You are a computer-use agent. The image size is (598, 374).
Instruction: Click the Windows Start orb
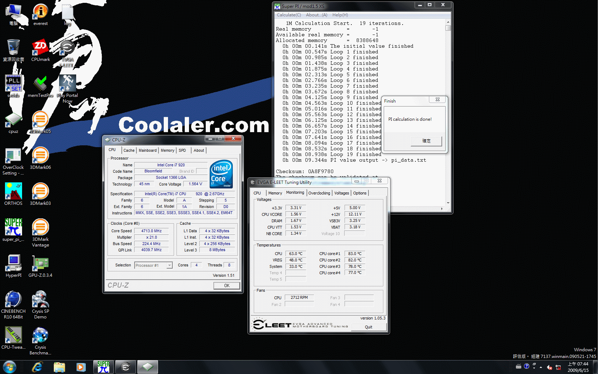pyautogui.click(x=10, y=367)
